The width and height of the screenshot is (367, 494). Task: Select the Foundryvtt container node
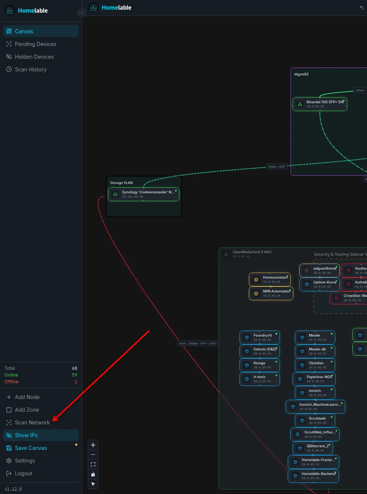(x=260, y=337)
